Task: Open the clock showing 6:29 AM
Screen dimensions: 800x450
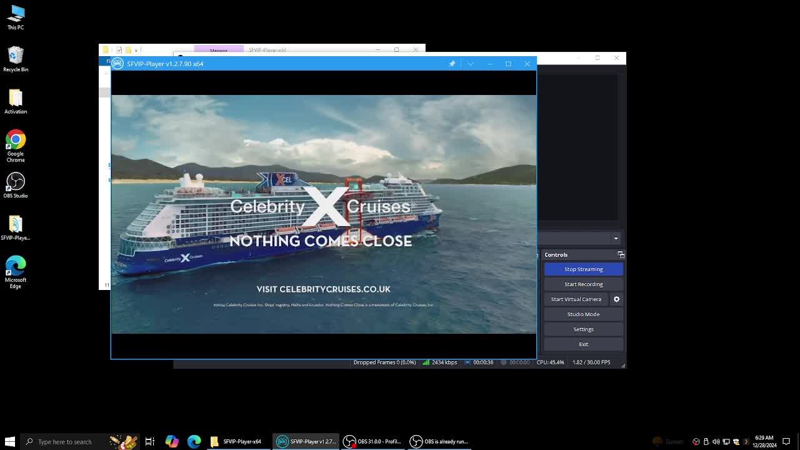Action: coord(764,441)
